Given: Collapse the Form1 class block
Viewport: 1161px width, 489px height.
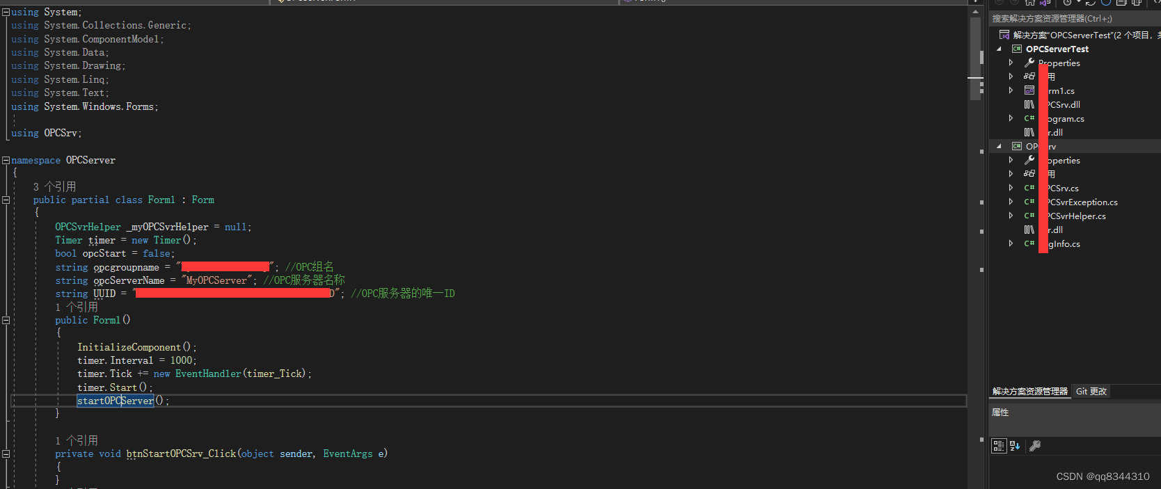Looking at the screenshot, I should tap(6, 200).
